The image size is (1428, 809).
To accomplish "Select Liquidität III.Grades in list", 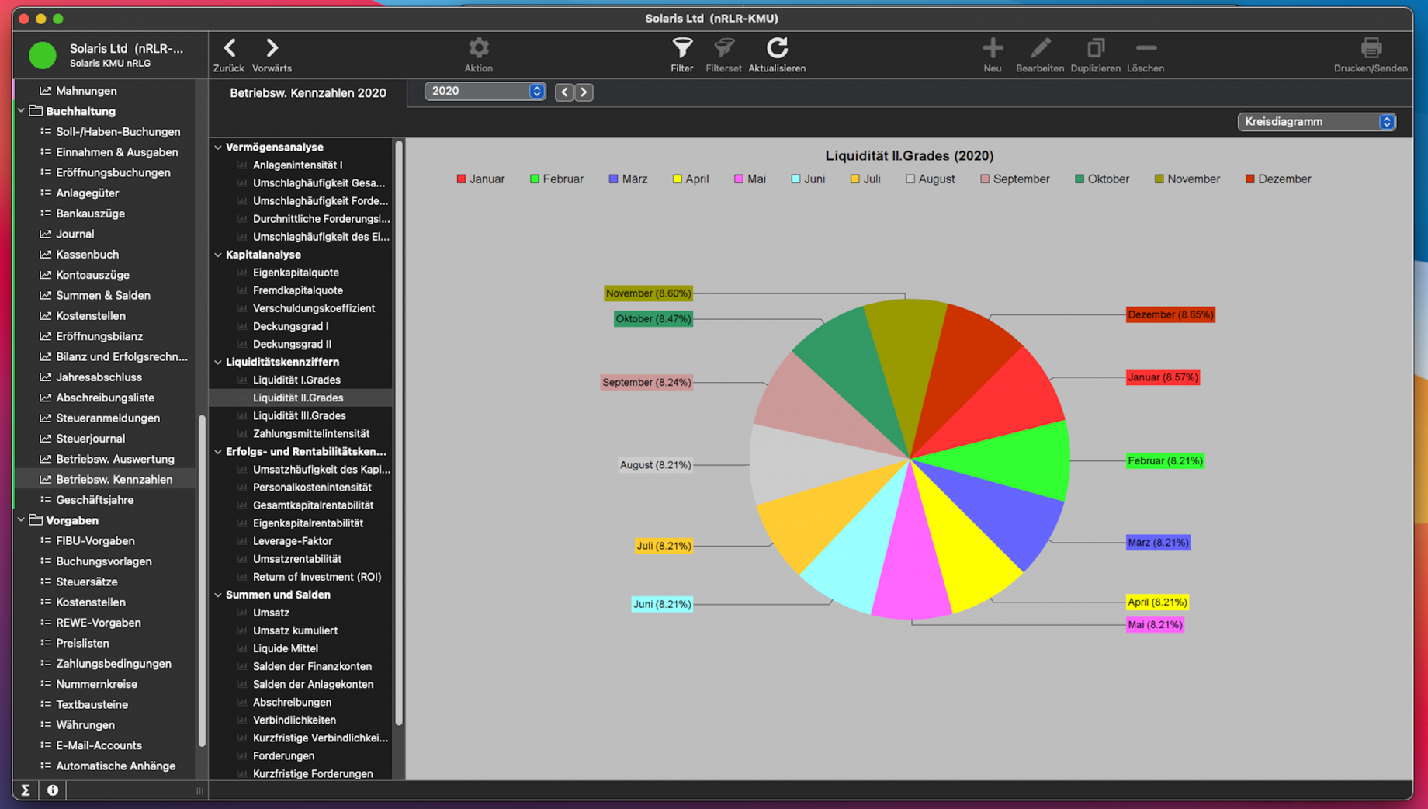I will pyautogui.click(x=299, y=415).
